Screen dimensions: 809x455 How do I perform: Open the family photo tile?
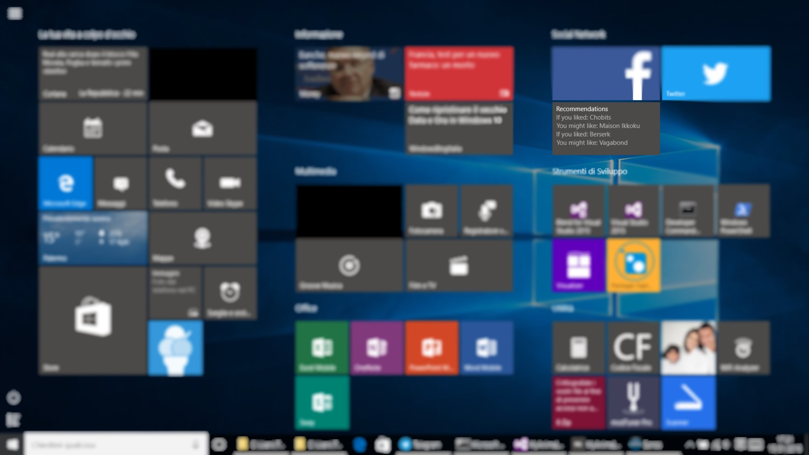tap(688, 348)
